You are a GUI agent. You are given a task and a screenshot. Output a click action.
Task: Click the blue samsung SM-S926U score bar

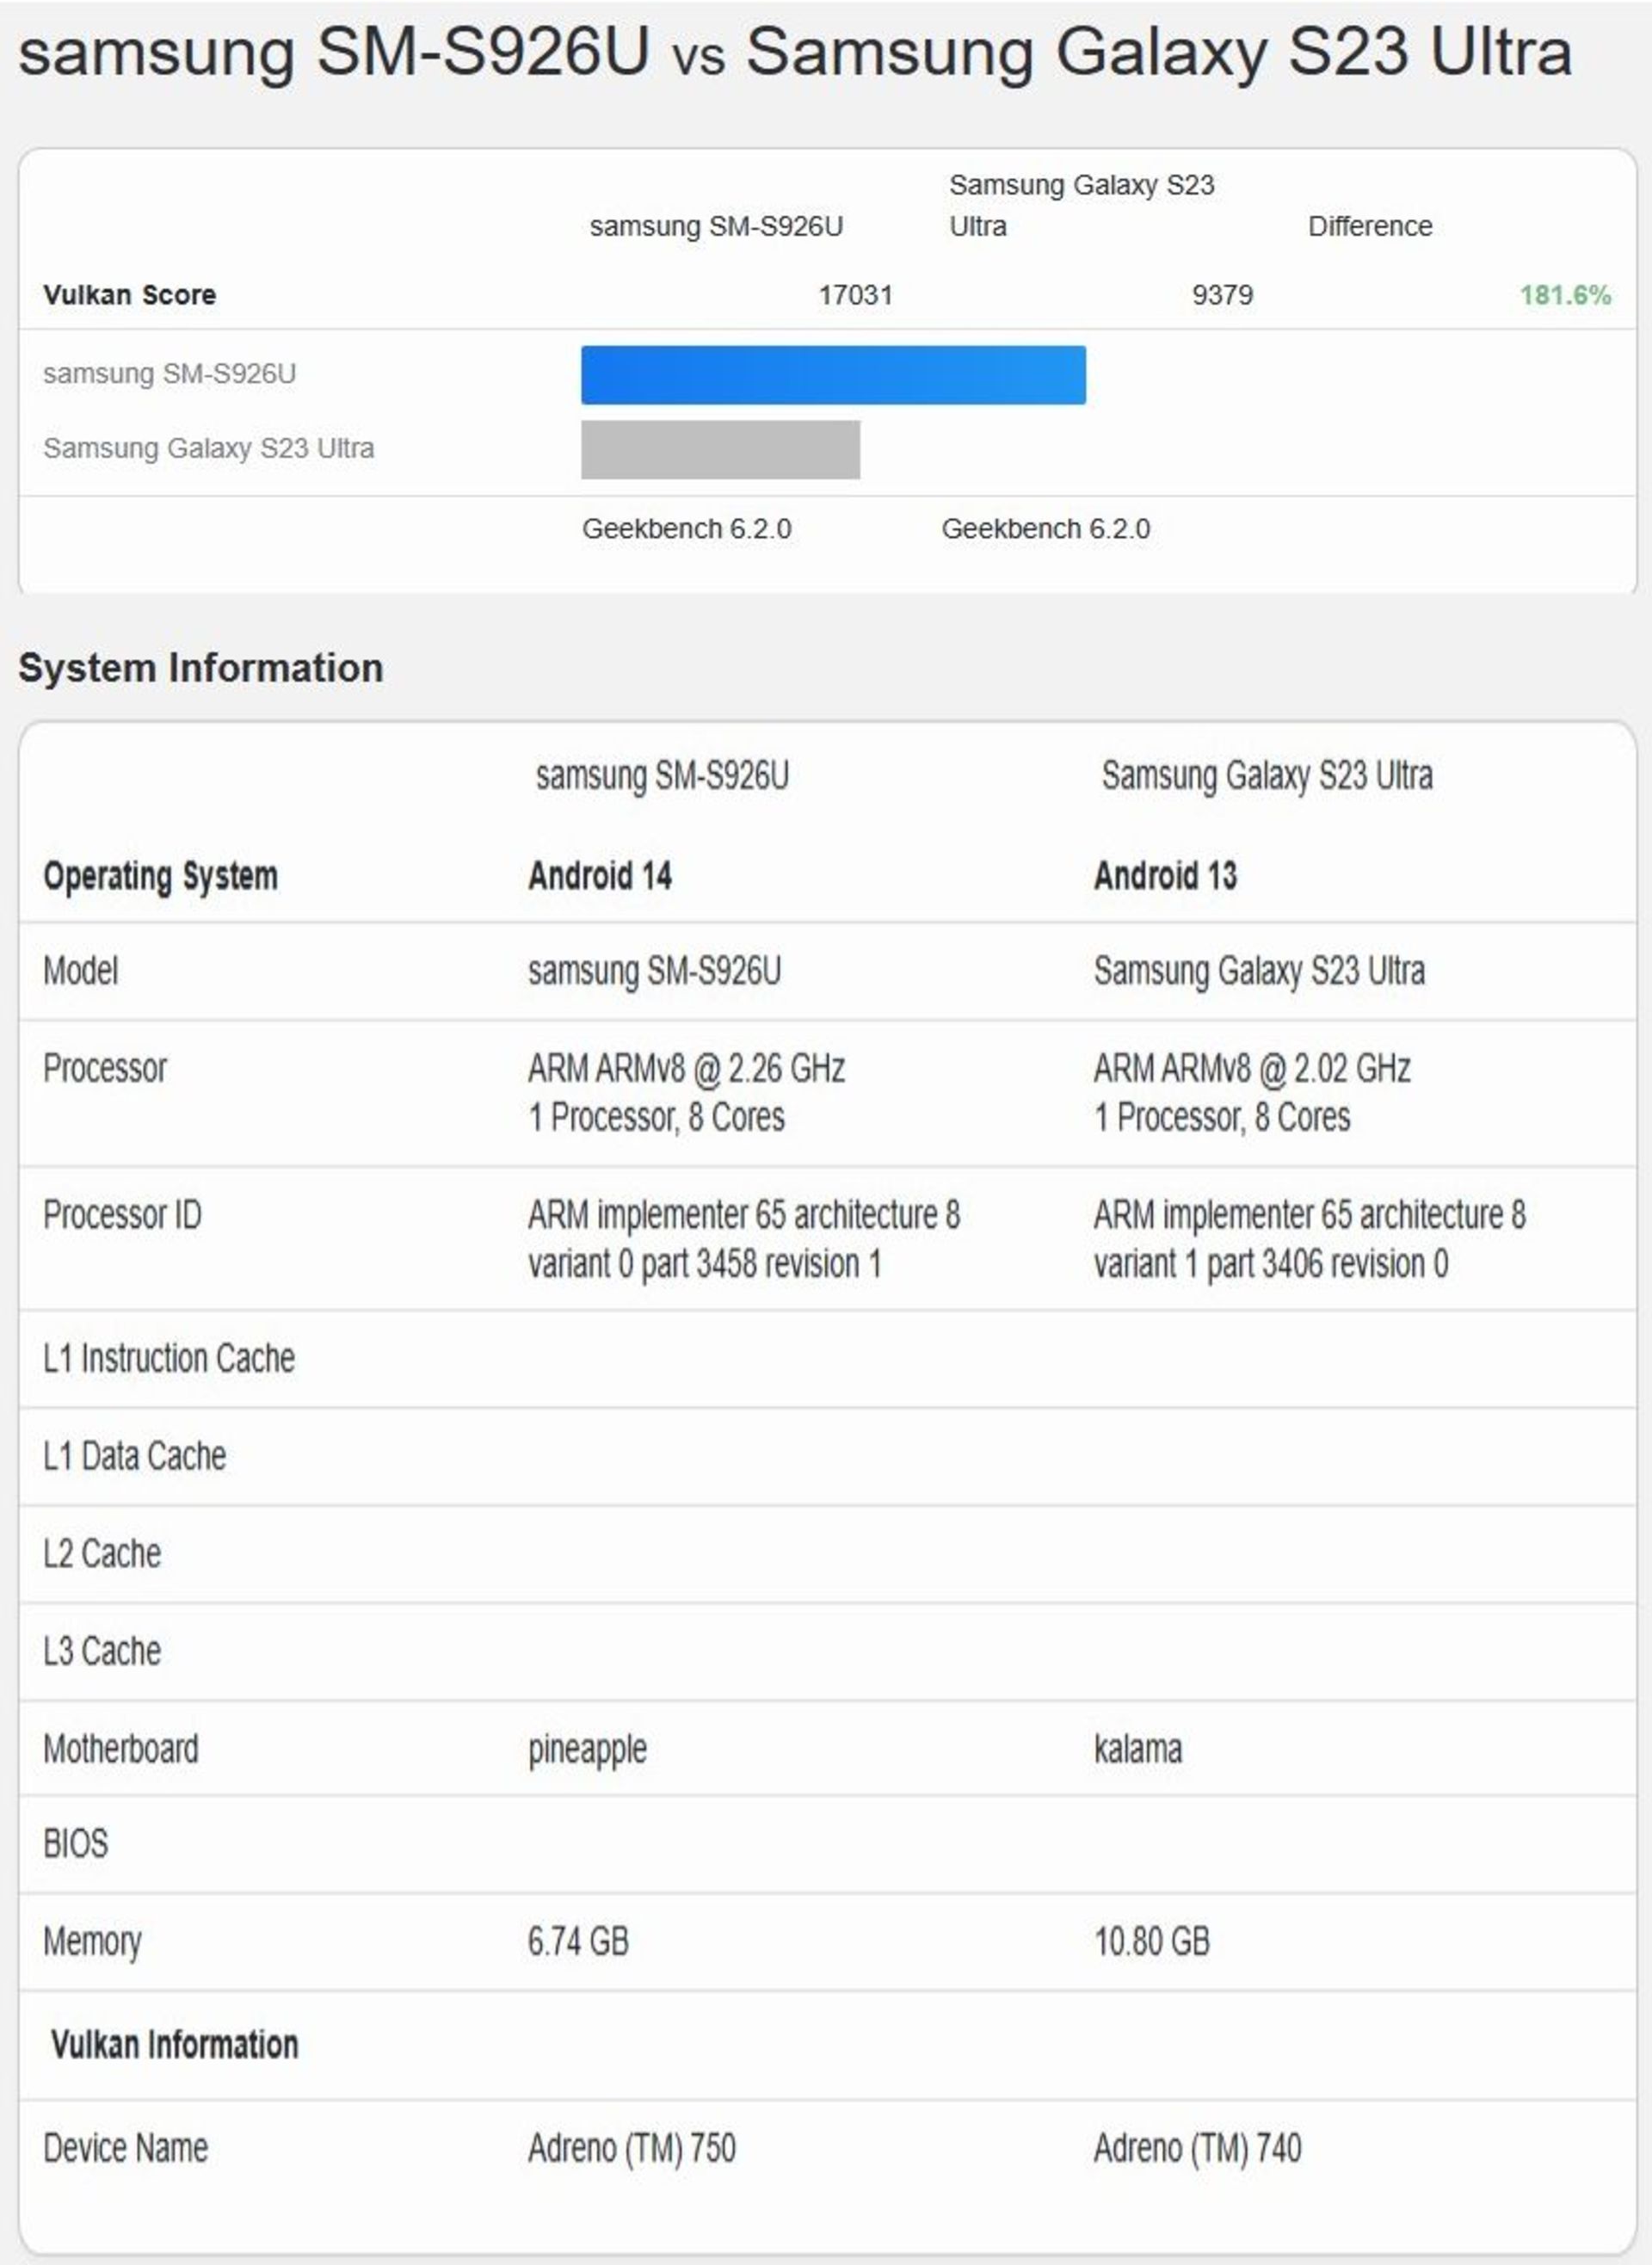[833, 375]
